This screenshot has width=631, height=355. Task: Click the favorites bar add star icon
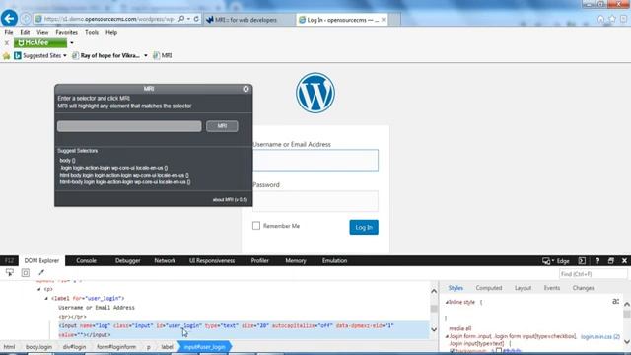click(6, 56)
